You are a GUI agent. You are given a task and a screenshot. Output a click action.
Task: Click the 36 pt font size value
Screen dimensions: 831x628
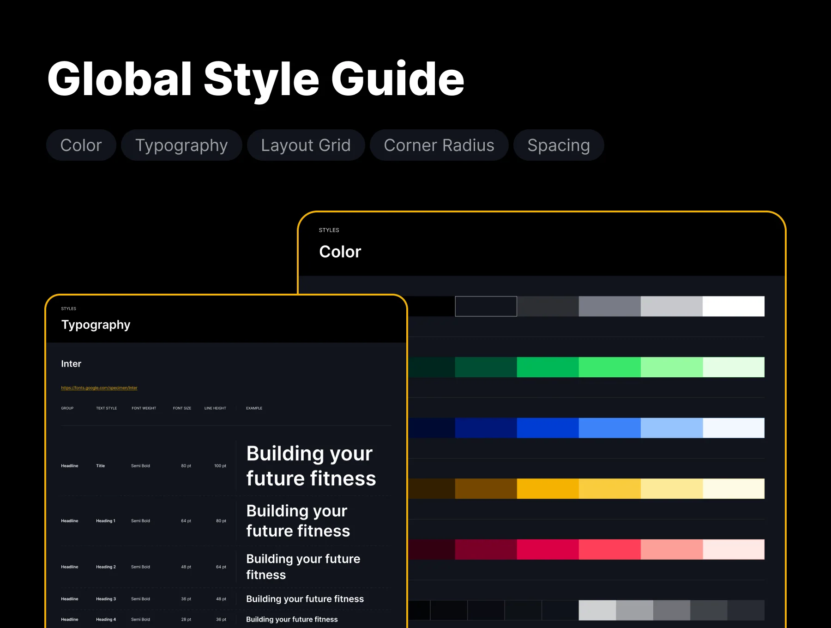click(x=186, y=599)
